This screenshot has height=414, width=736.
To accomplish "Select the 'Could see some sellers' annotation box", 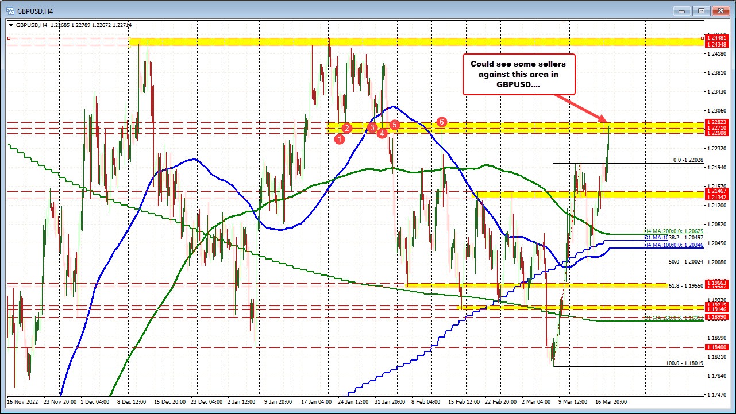I will pos(519,75).
